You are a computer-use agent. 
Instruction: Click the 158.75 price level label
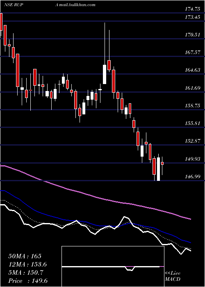[192, 106]
